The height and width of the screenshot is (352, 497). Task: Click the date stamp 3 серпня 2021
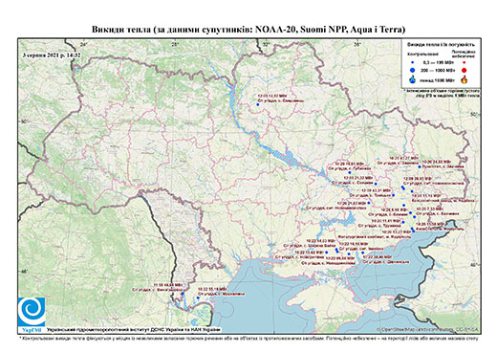pos(52,55)
